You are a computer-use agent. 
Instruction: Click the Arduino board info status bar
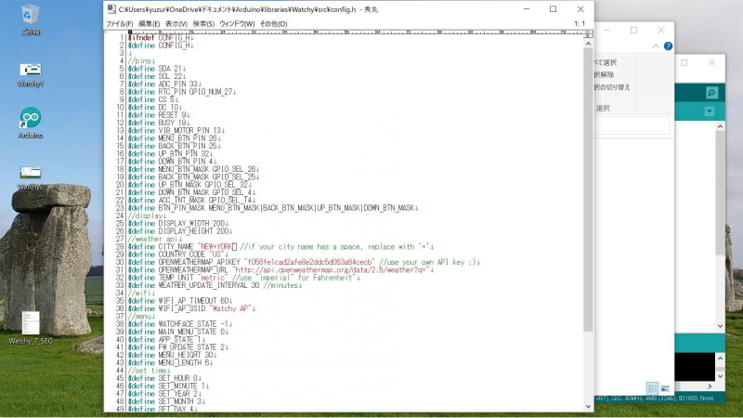click(x=659, y=398)
